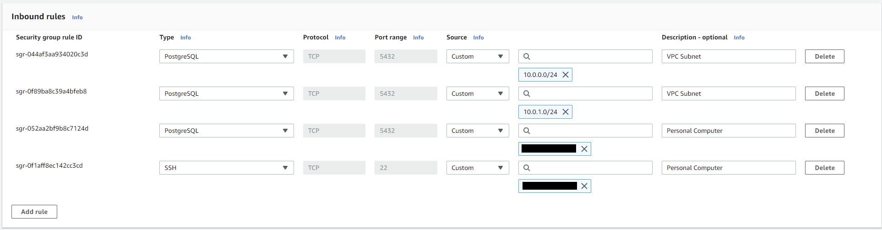The image size is (882, 230).
Task: Delete the second VPC Subnet rule
Action: [824, 93]
